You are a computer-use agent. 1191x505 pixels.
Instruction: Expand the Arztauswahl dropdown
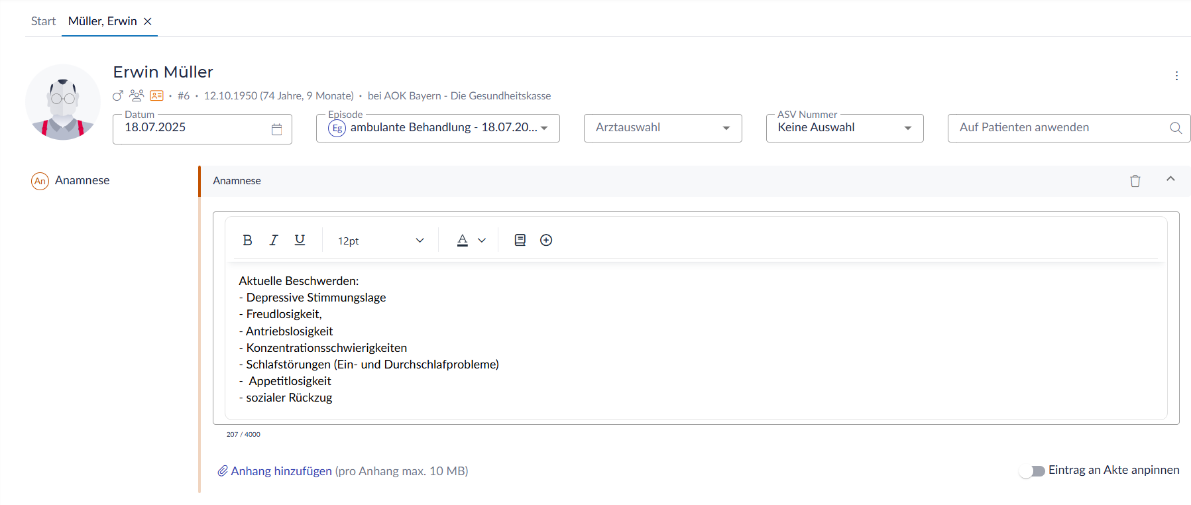coord(662,128)
